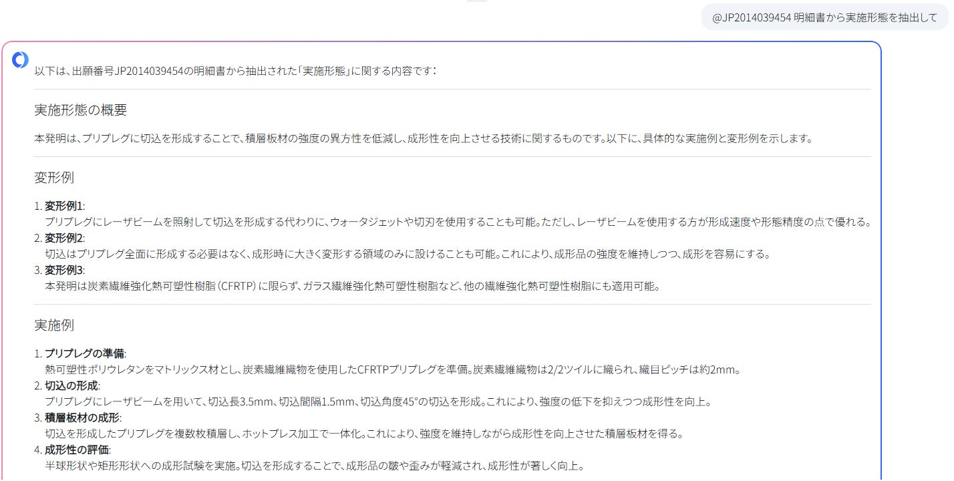Click the 変形例3 text mentioning CFRTP and ガラス繊維
This screenshot has height=481, width=954.
click(x=352, y=286)
